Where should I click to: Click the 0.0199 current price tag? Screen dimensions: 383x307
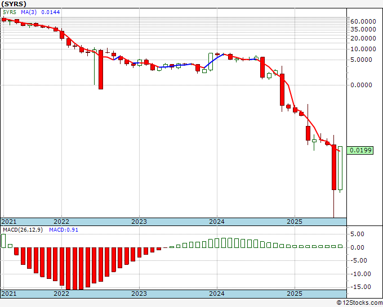[360, 150]
